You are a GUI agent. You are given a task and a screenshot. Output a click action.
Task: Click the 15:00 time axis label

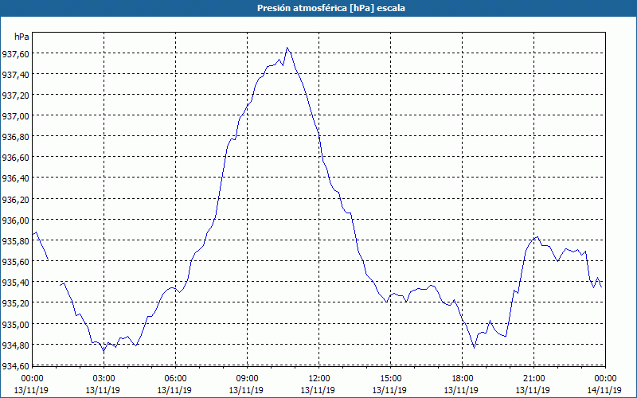point(390,379)
